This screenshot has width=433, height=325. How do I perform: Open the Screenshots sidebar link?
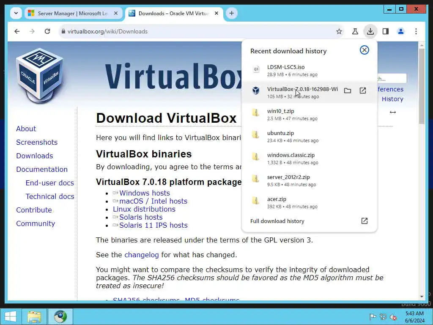(37, 142)
